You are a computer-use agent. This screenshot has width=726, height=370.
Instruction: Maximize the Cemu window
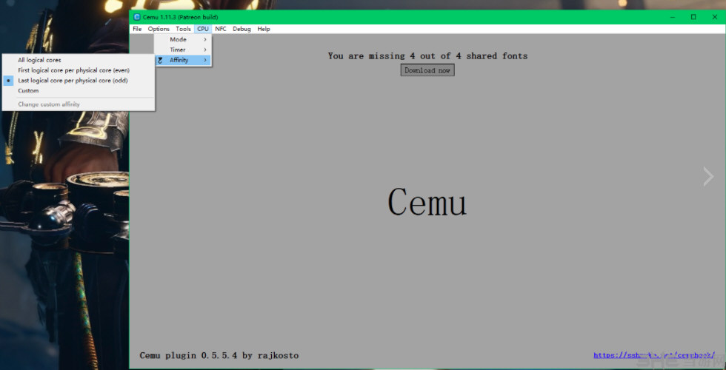click(693, 17)
